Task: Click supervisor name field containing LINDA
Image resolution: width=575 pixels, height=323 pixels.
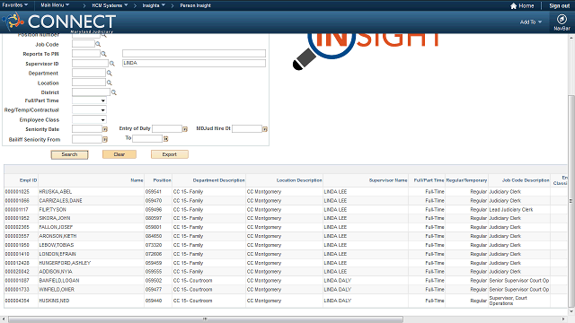Action: pos(194,63)
